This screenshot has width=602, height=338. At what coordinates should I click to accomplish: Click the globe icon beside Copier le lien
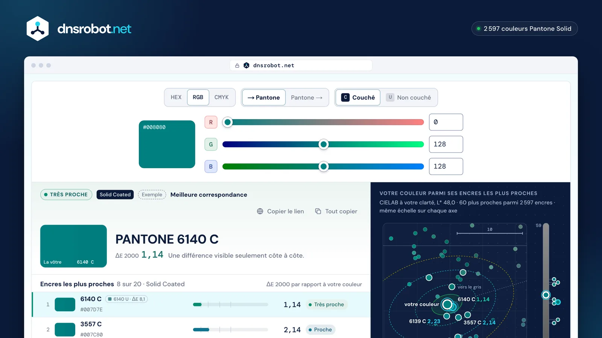(260, 211)
